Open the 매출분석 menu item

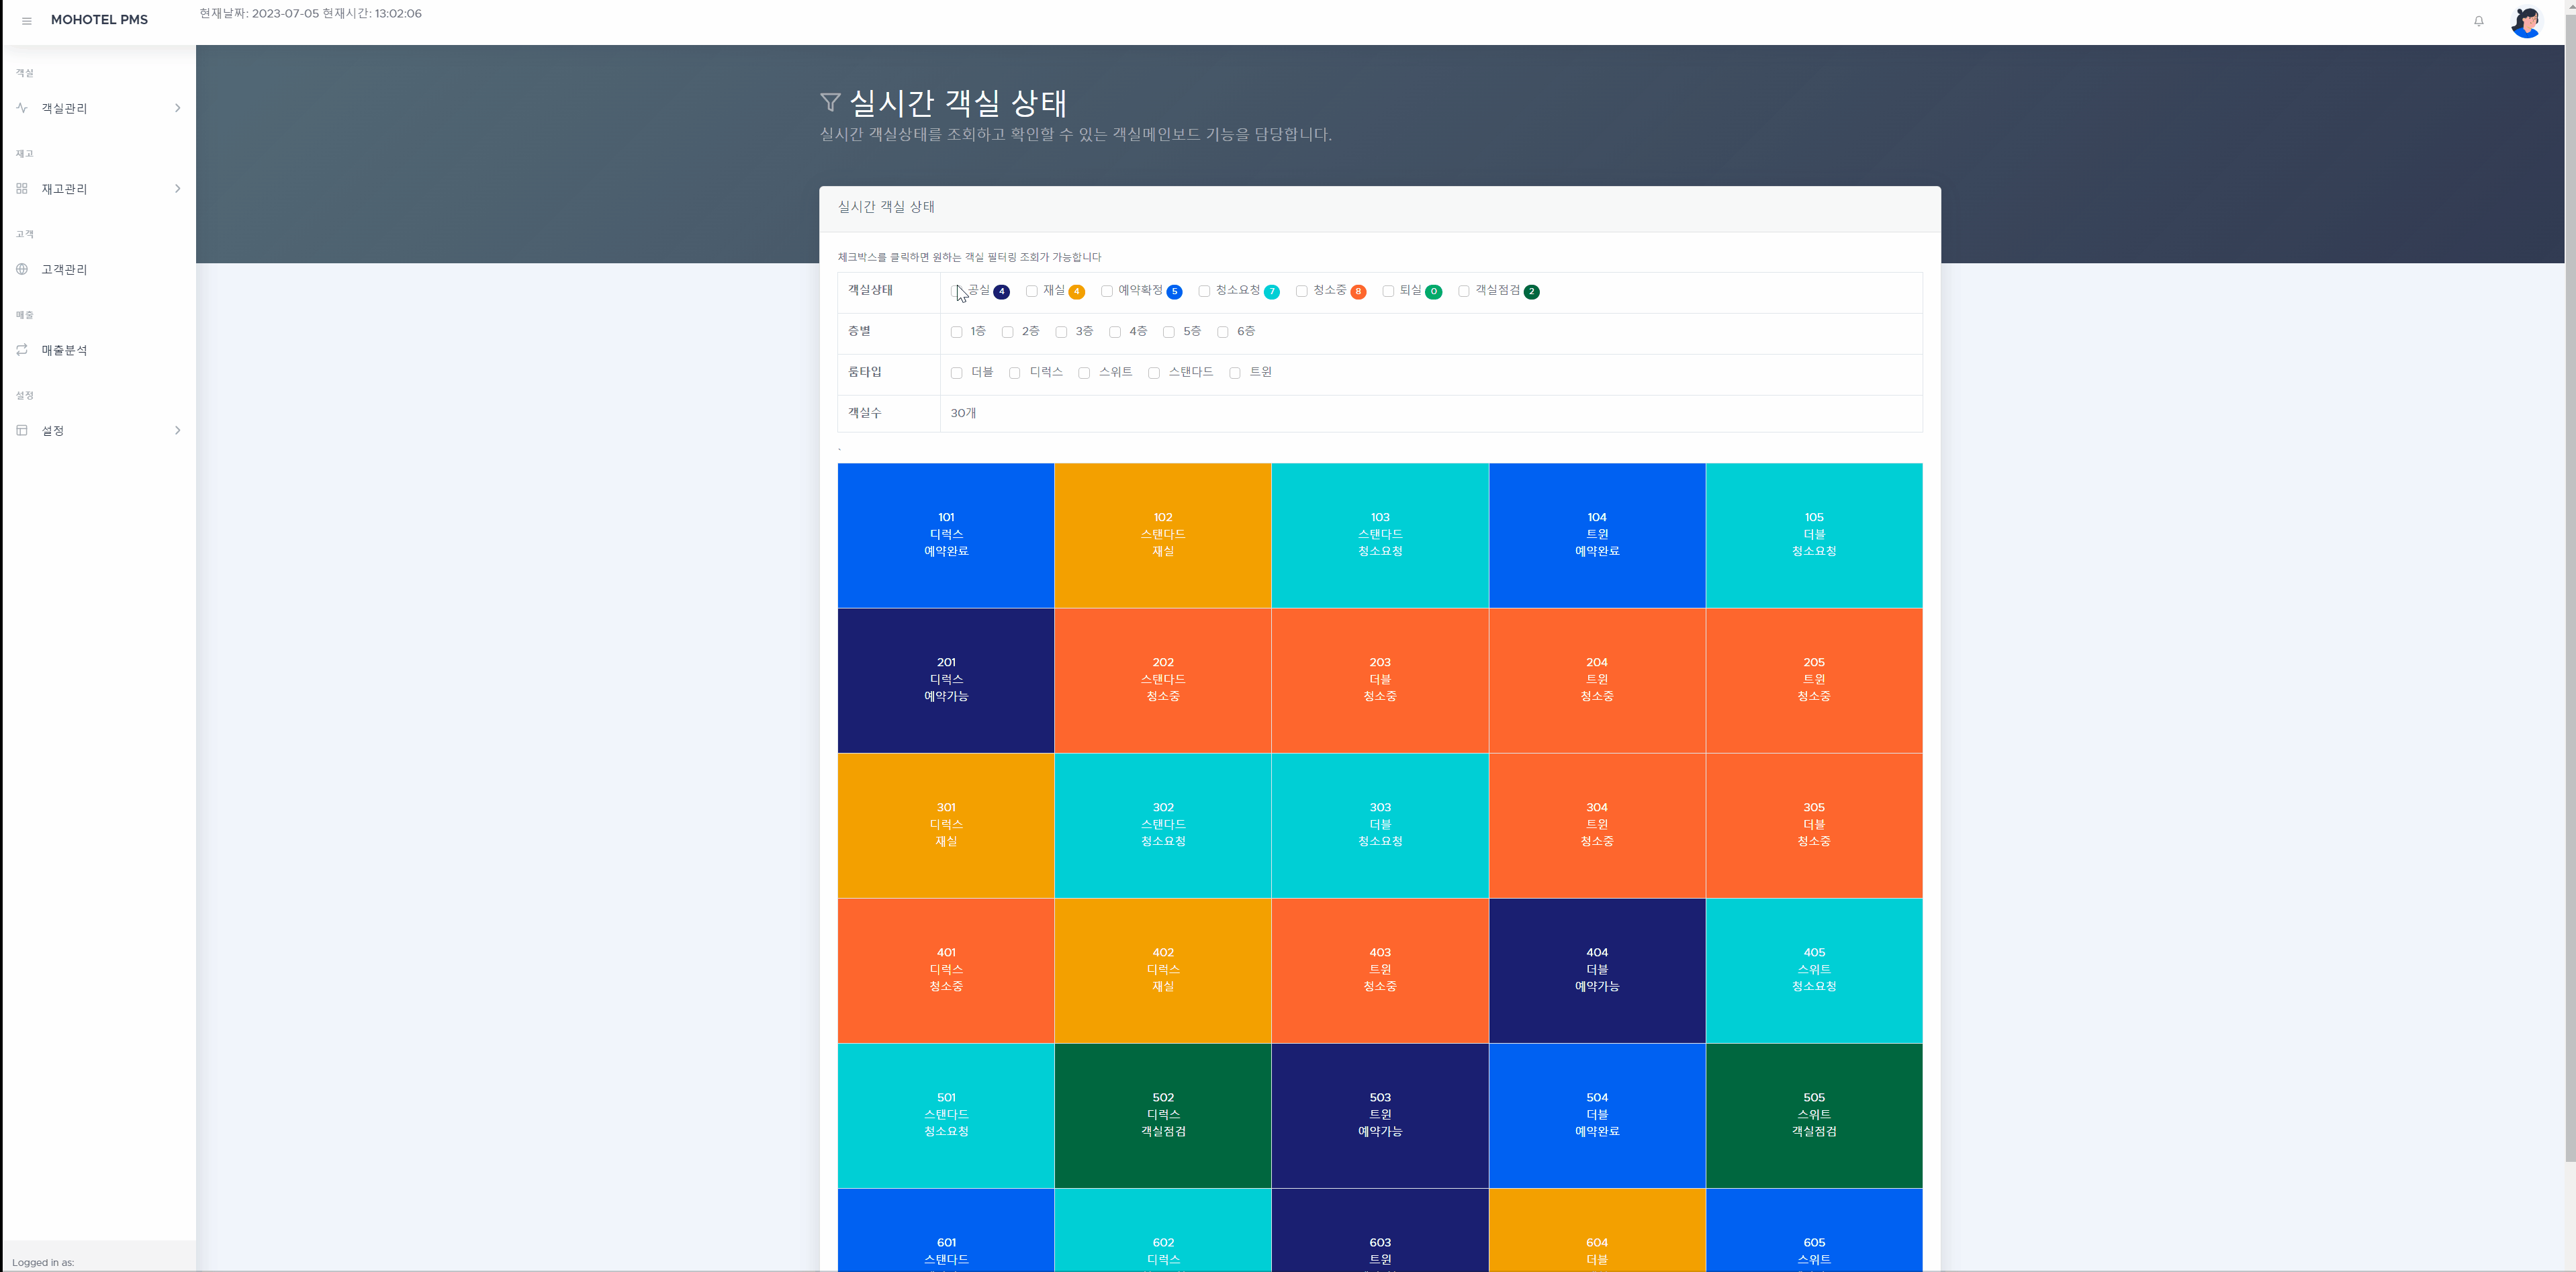(x=64, y=350)
